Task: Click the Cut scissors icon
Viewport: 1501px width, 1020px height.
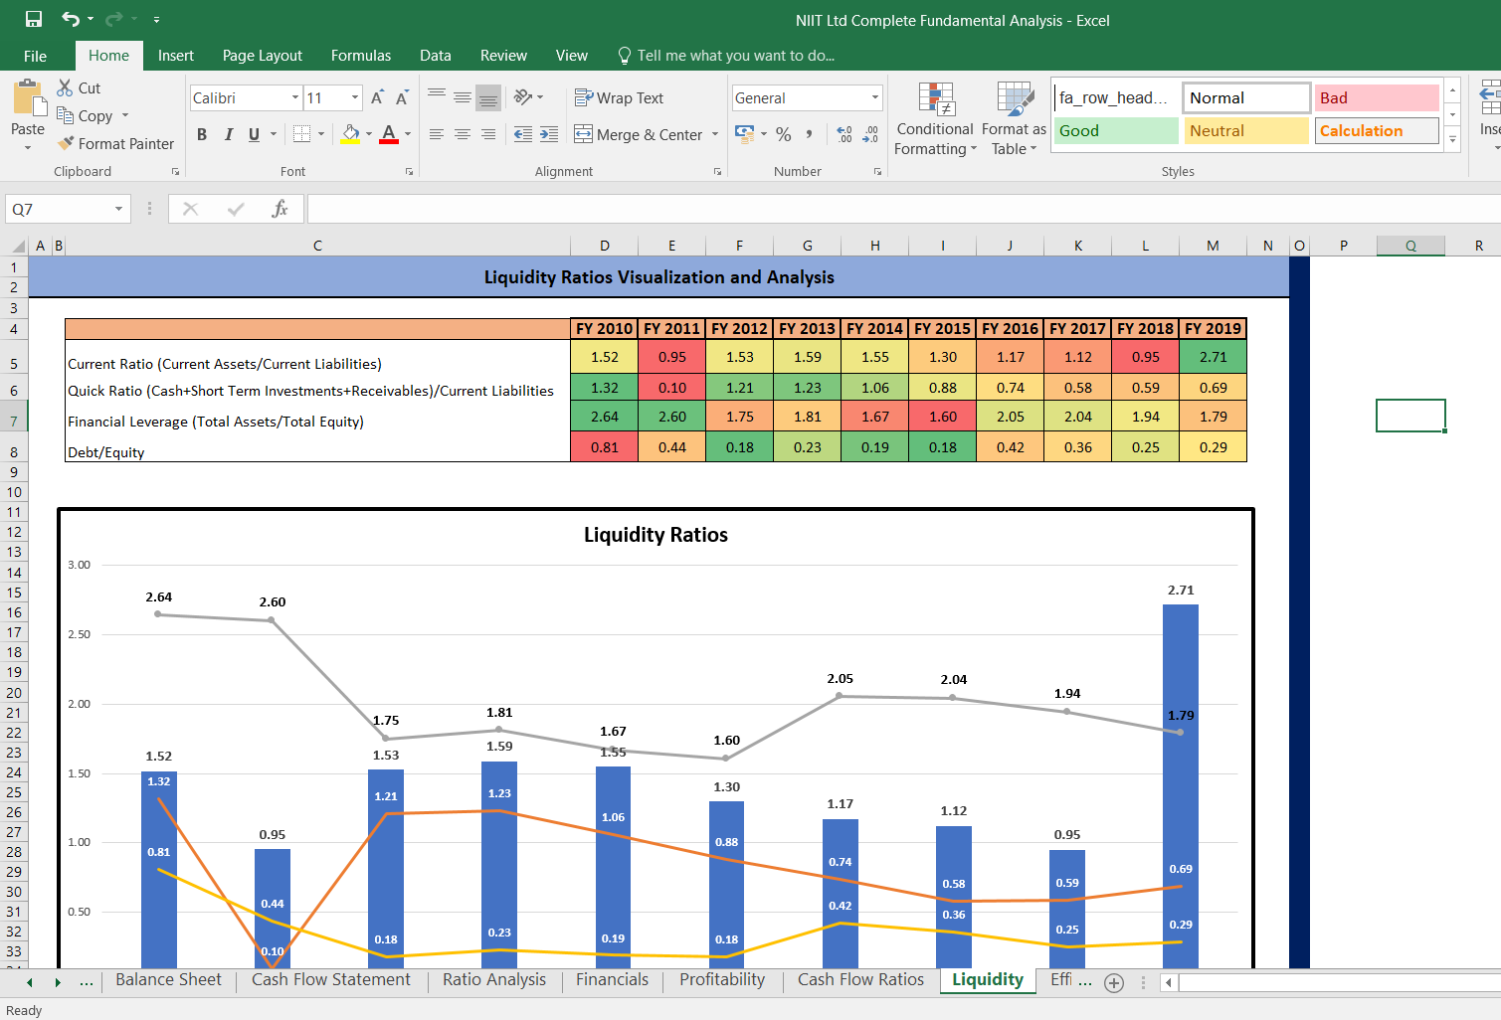Action: 66,87
